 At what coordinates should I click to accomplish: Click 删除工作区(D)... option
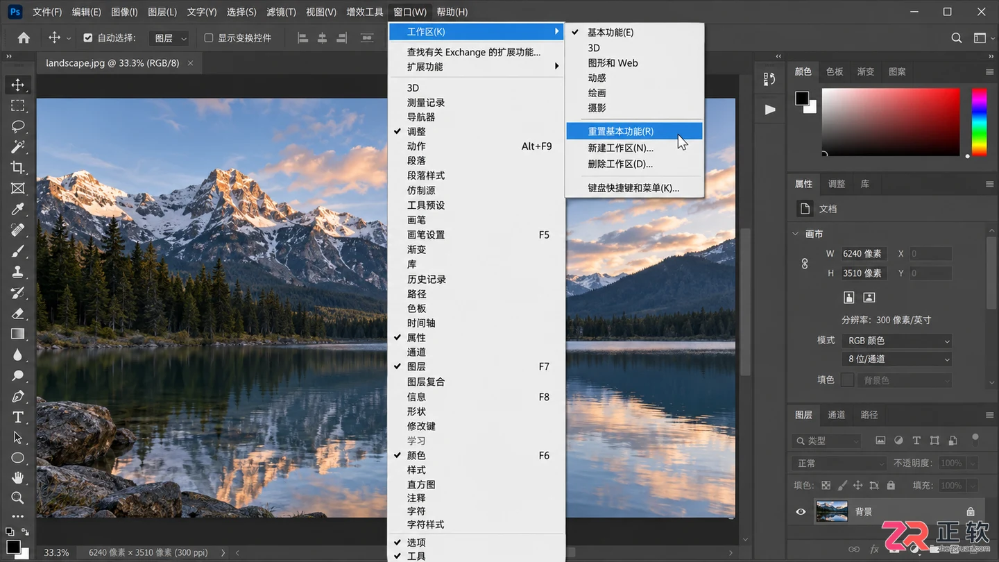[634, 164]
